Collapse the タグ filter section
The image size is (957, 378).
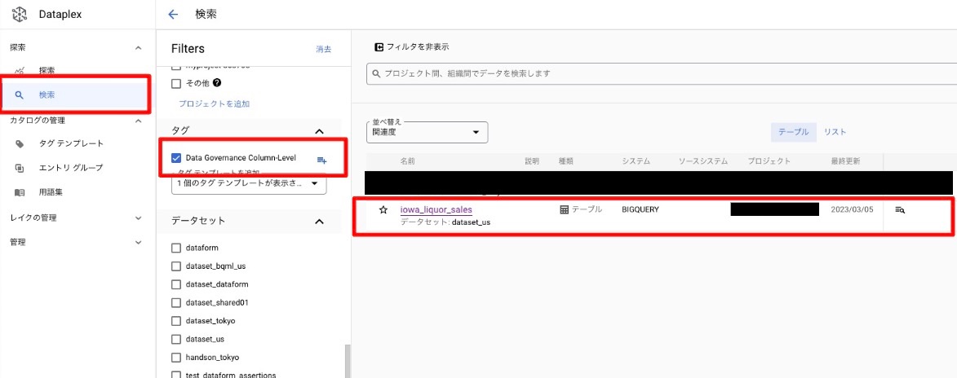(x=319, y=131)
